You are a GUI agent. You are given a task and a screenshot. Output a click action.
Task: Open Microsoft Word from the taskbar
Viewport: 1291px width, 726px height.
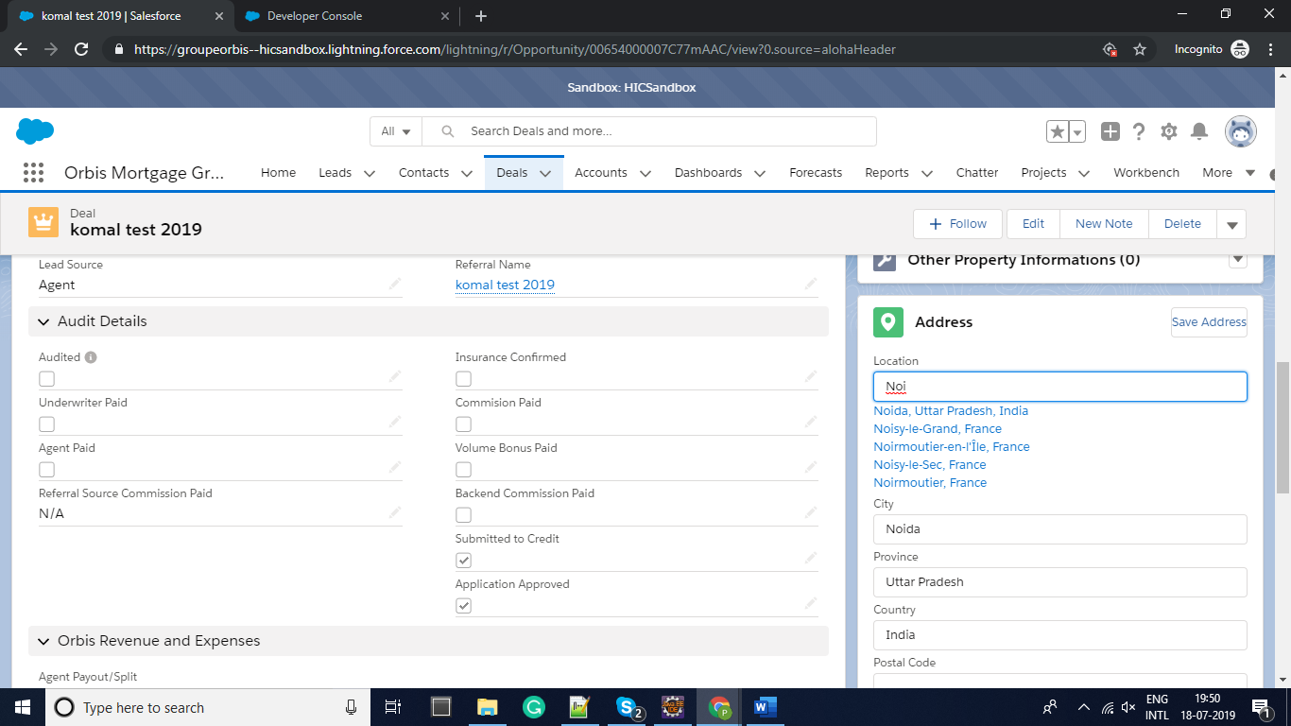pos(765,707)
